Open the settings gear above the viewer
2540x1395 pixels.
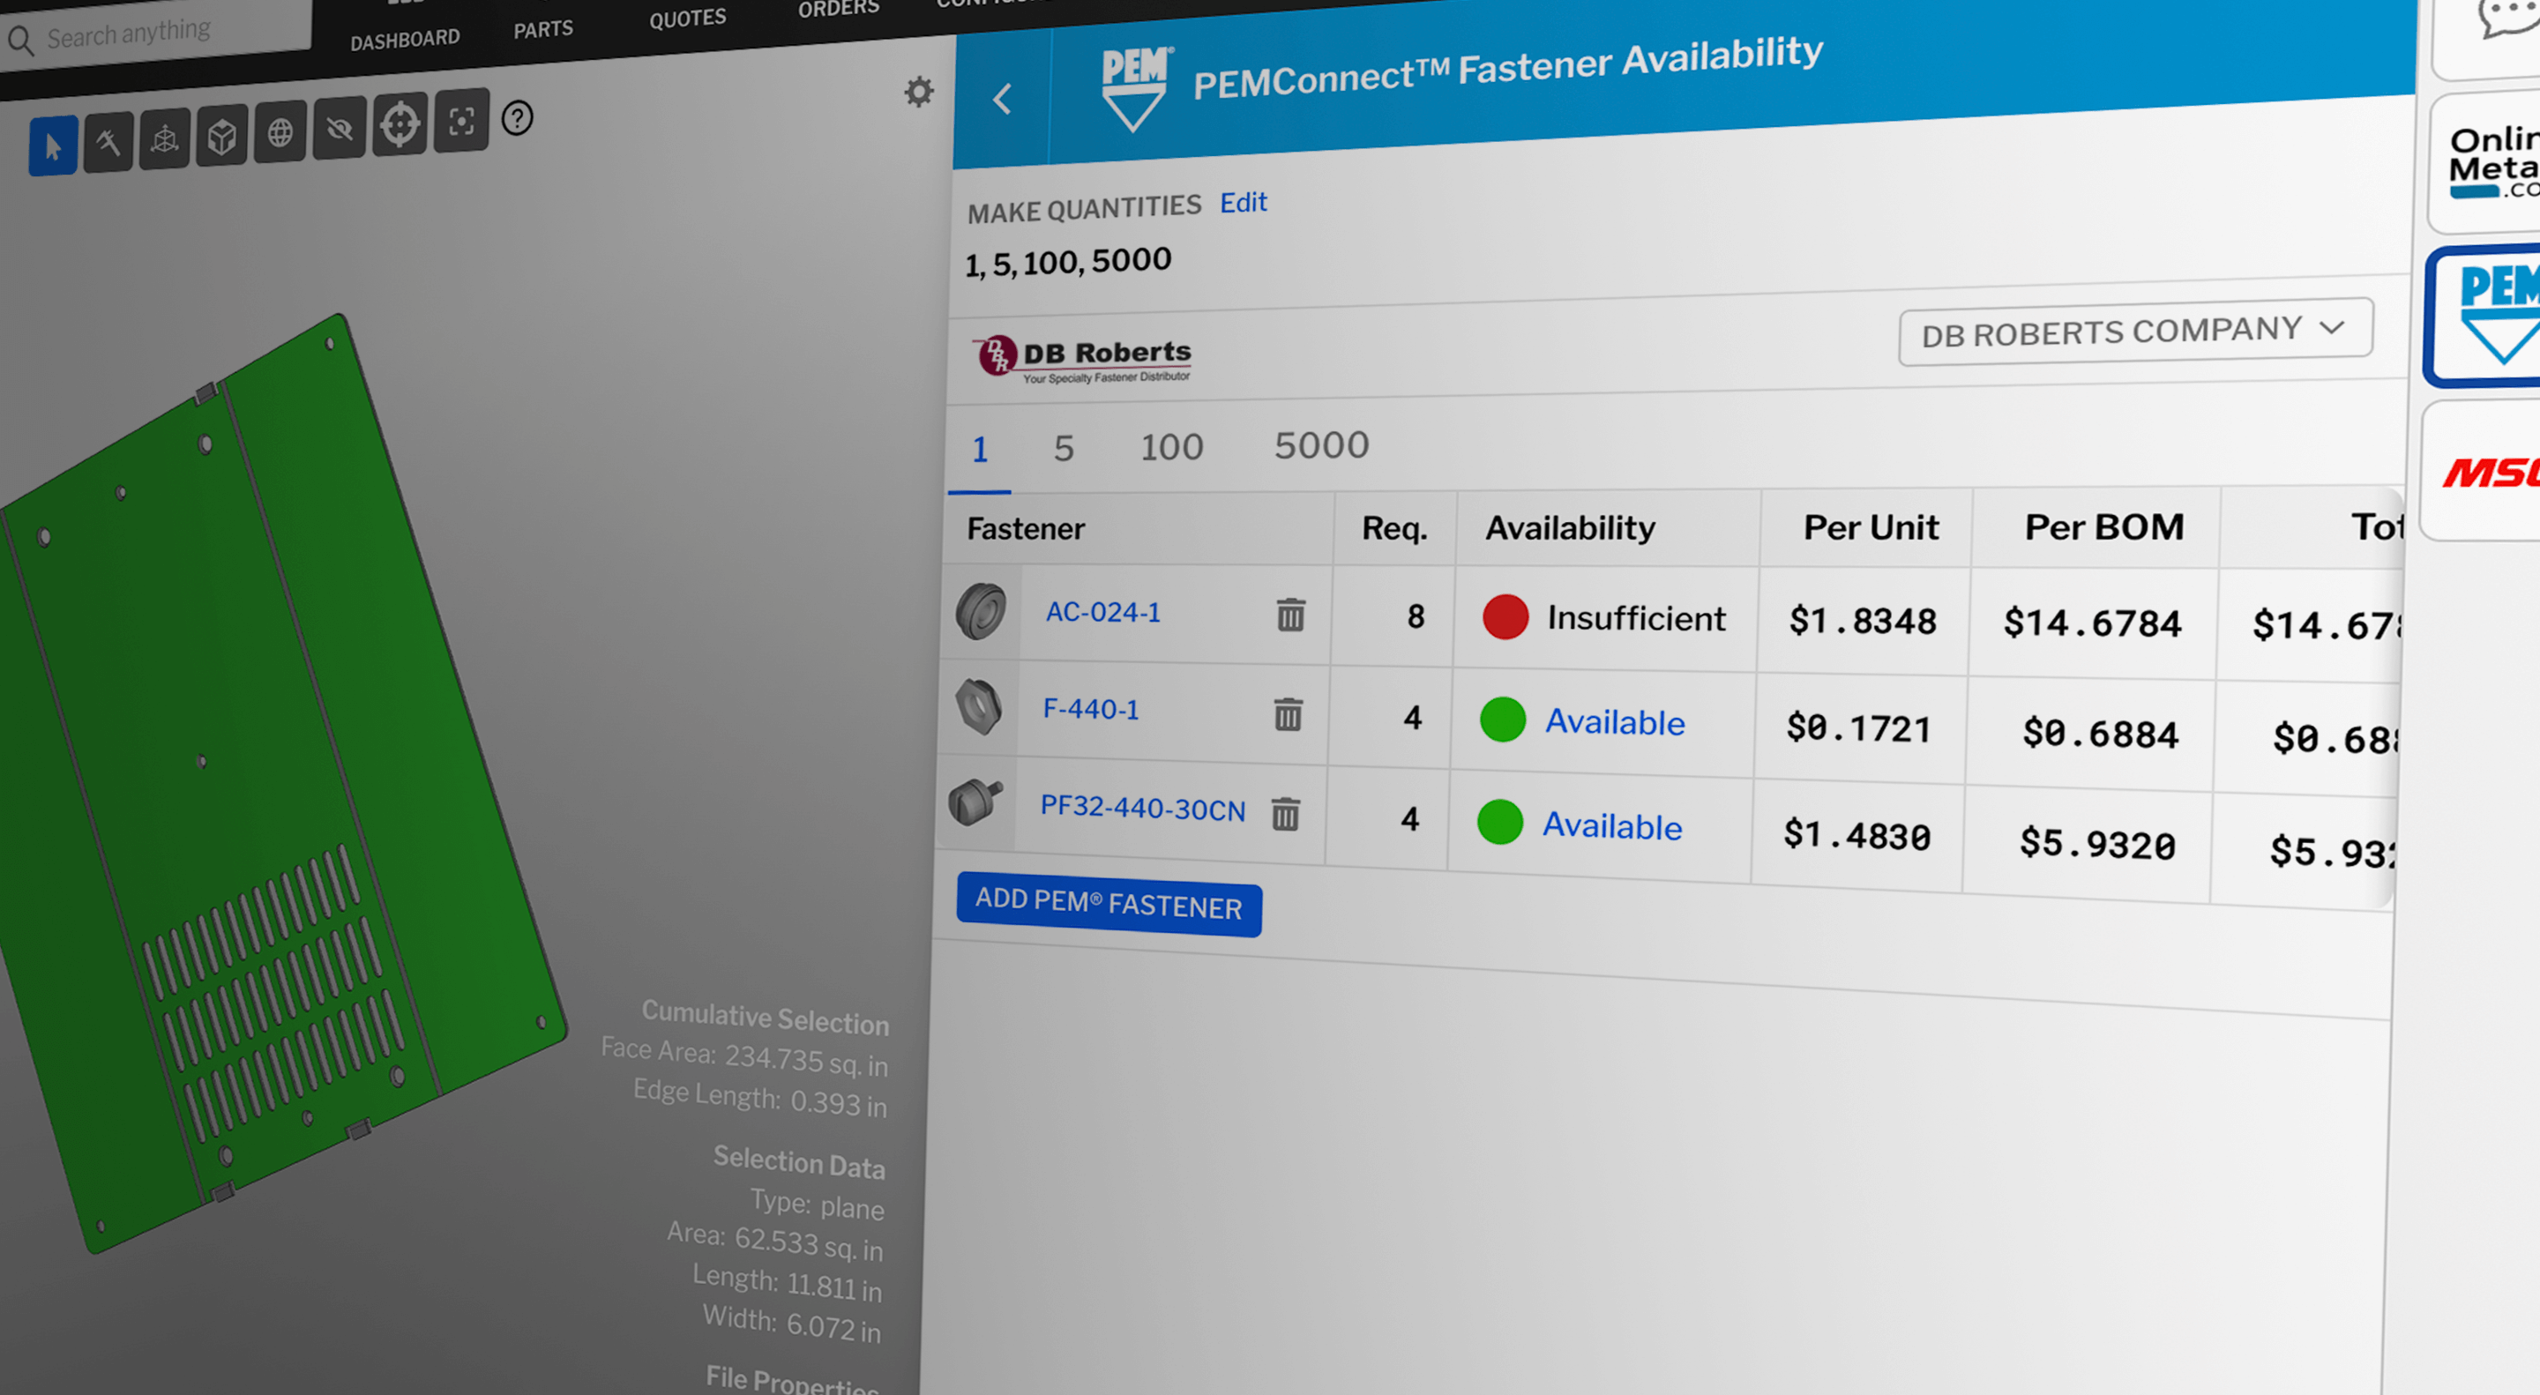918,91
